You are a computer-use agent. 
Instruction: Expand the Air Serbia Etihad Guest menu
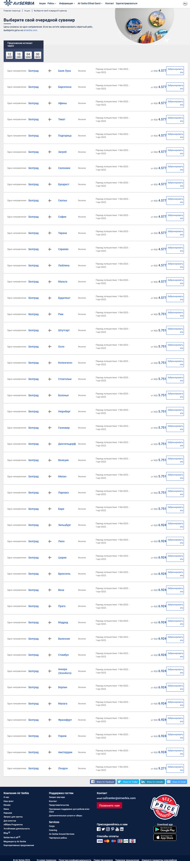coord(90,3)
